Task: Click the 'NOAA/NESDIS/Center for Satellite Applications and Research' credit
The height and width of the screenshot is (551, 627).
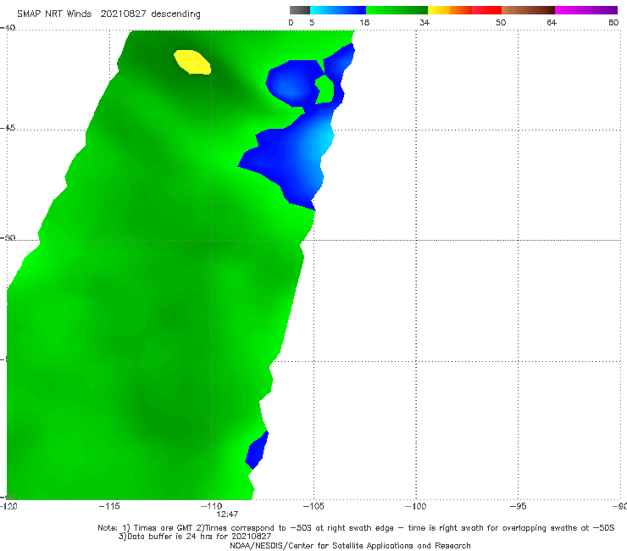Action: [x=350, y=545]
